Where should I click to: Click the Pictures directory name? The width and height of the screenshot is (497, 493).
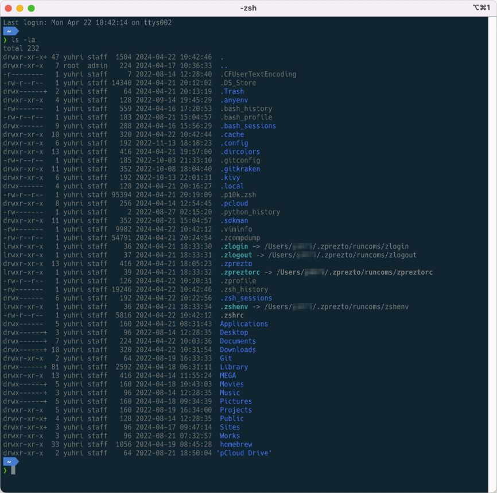[x=236, y=401]
